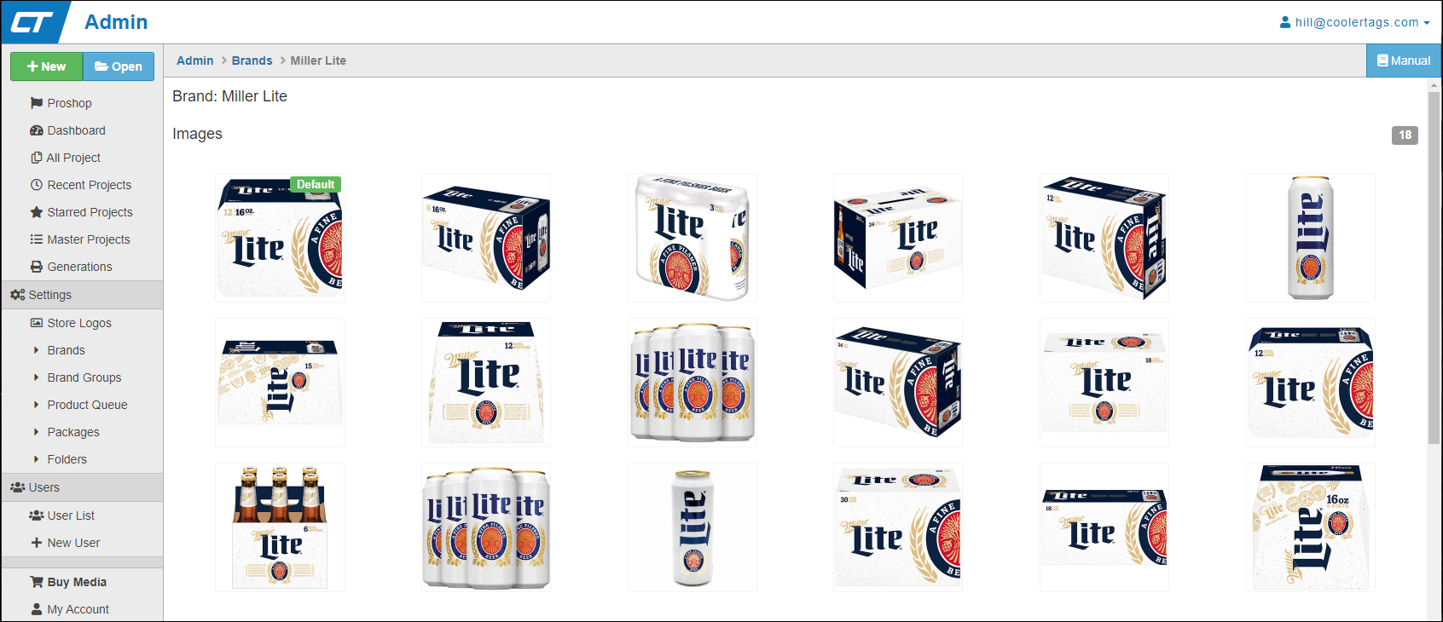Open the hill@coolertags.com account dropdown
The image size is (1443, 622).
pos(1355,22)
